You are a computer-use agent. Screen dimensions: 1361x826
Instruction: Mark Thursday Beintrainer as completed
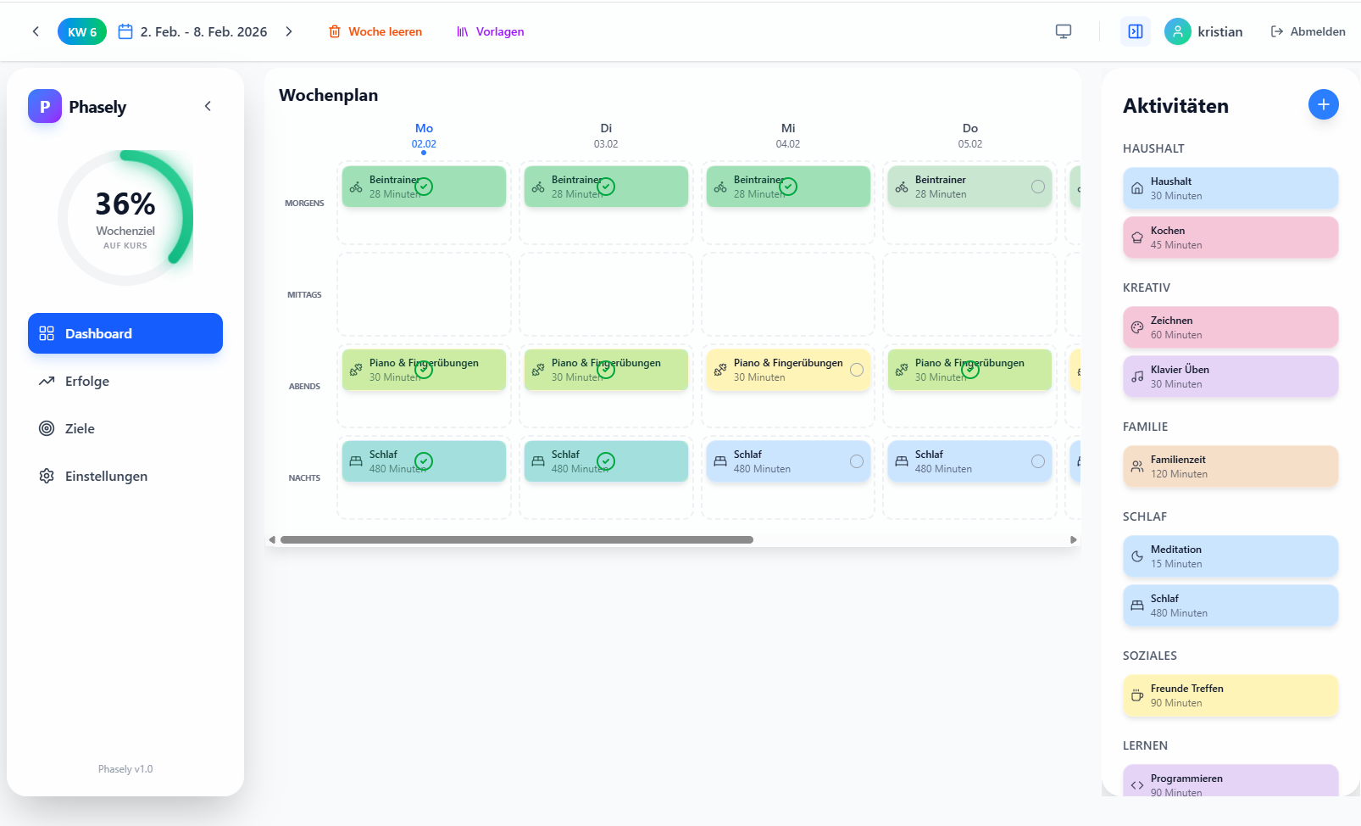click(x=1037, y=187)
